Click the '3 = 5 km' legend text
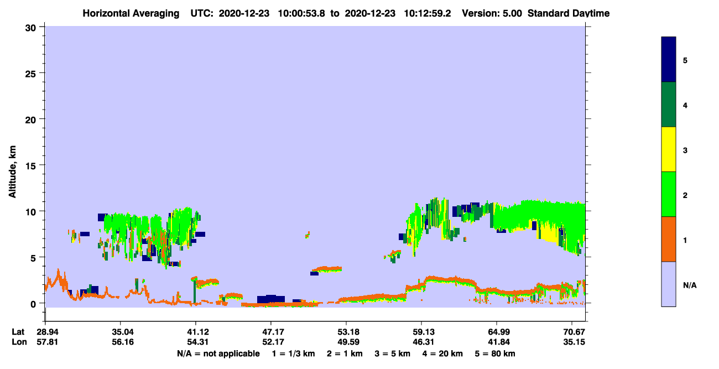 (x=392, y=354)
